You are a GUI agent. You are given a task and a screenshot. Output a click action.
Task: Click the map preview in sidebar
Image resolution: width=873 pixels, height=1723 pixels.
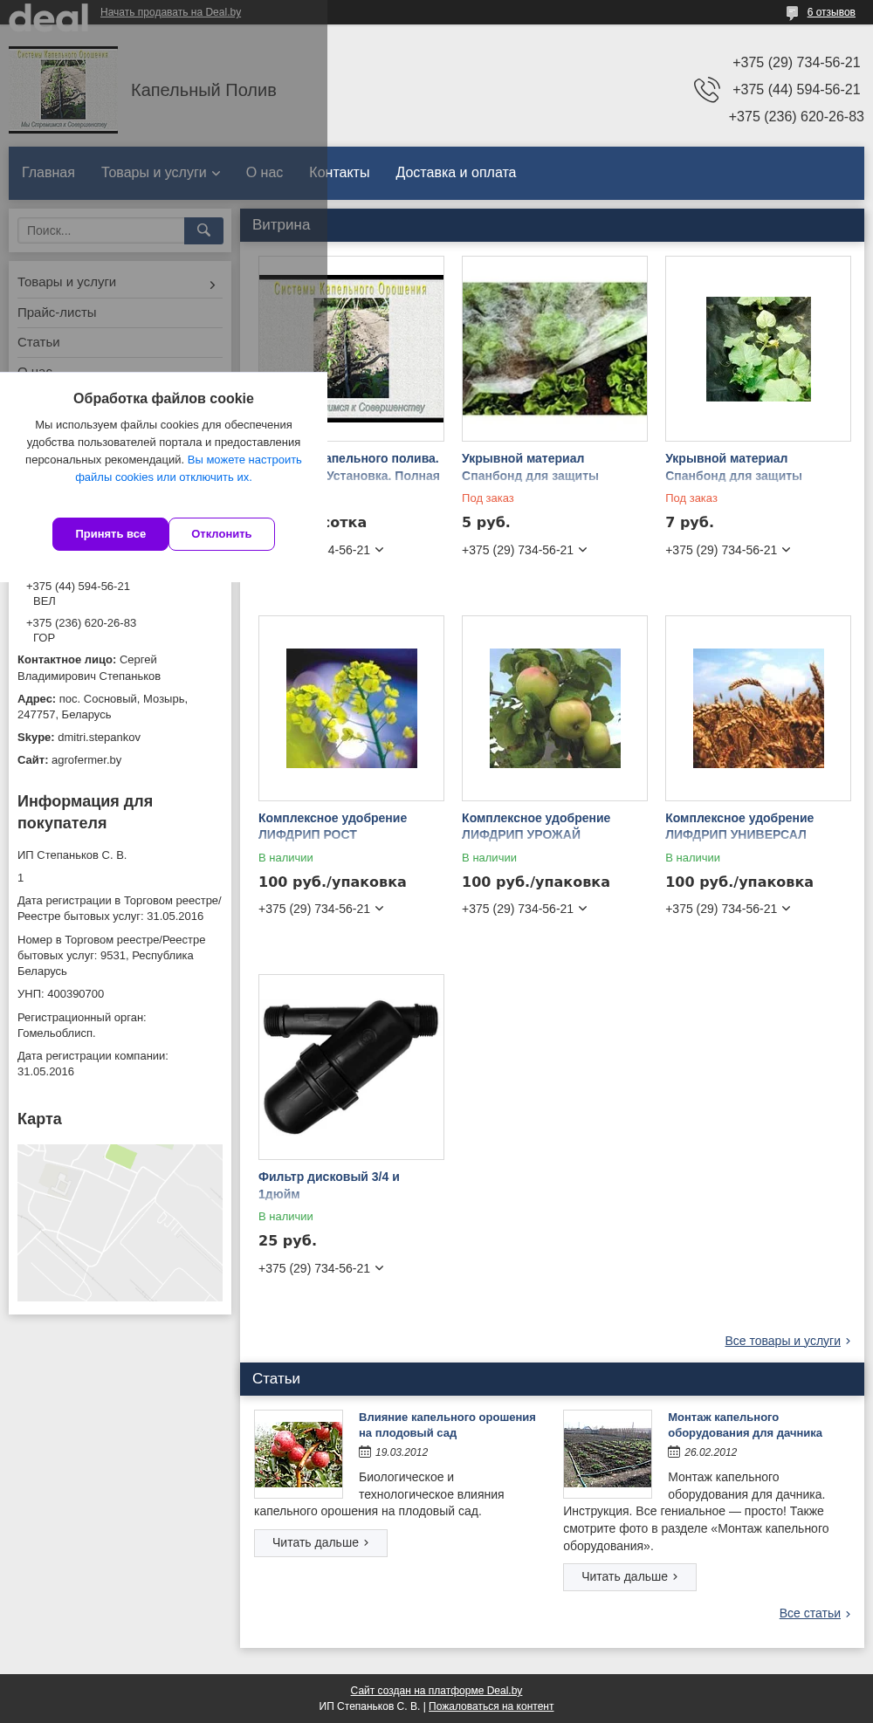point(120,1222)
